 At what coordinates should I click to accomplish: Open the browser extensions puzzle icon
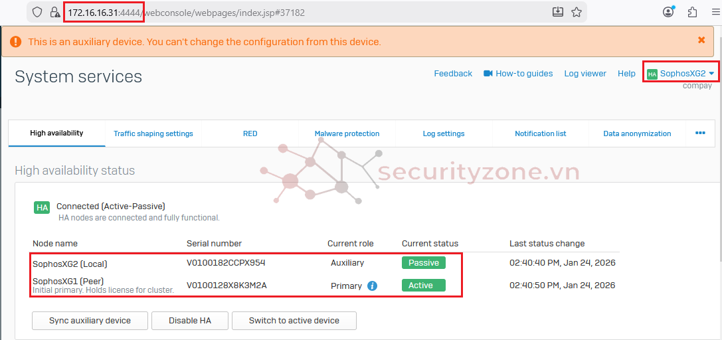pyautogui.click(x=692, y=12)
